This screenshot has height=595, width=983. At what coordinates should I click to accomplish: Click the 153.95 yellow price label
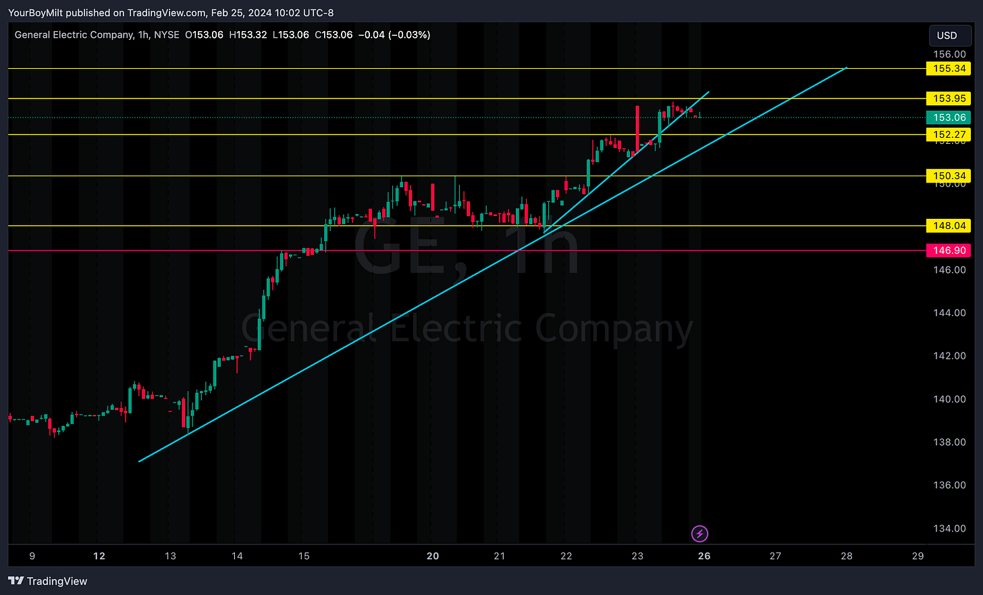(949, 99)
